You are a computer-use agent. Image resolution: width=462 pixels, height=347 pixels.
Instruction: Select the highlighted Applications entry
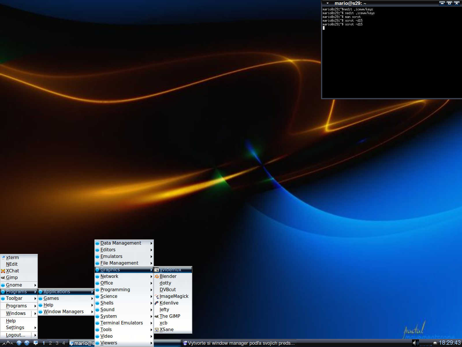(66, 291)
